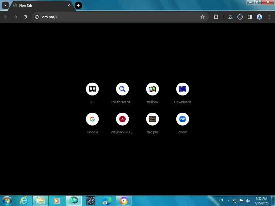The image size is (275, 206).
Task: Open the downloads indicator in toolbar
Action: point(240,17)
